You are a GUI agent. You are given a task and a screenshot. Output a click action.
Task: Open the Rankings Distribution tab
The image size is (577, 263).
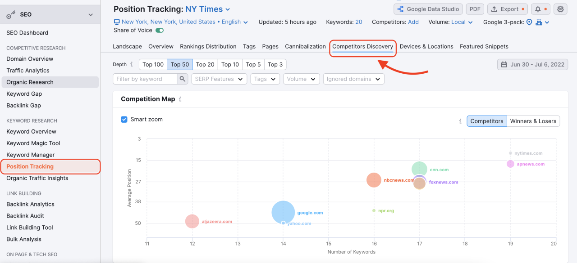[208, 46]
